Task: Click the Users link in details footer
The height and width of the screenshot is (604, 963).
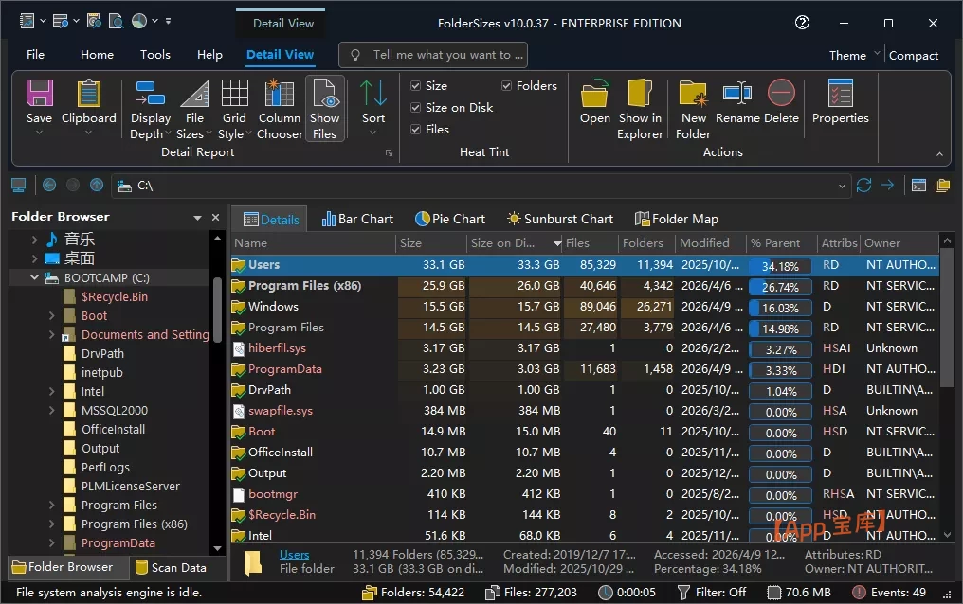Action: pos(294,555)
